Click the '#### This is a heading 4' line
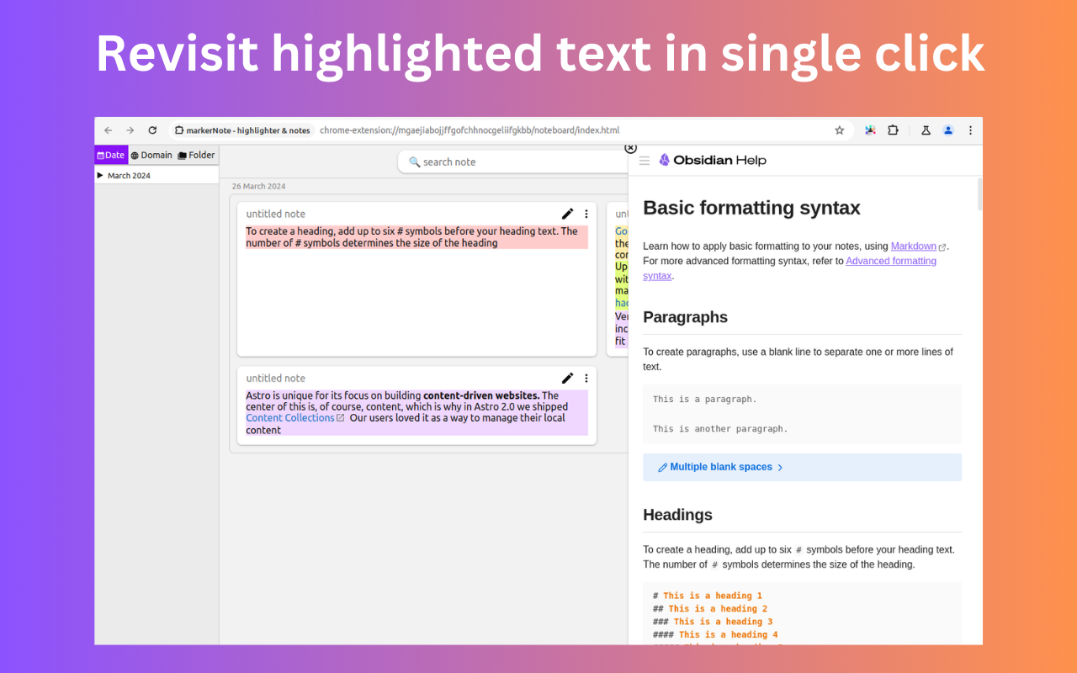Image resolution: width=1077 pixels, height=673 pixels. coord(715,635)
